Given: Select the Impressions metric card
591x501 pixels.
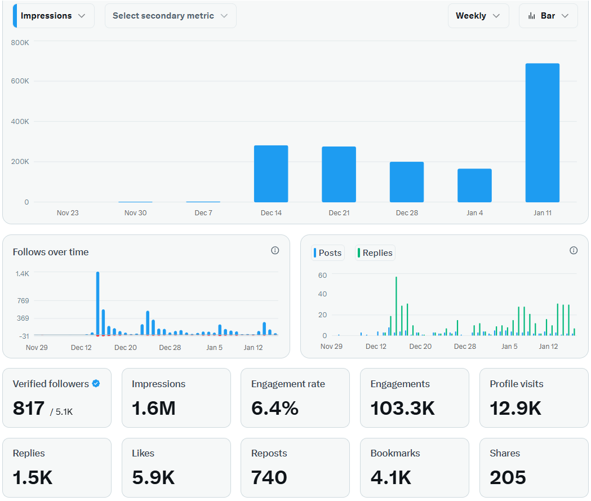Looking at the screenshot, I should (176, 398).
